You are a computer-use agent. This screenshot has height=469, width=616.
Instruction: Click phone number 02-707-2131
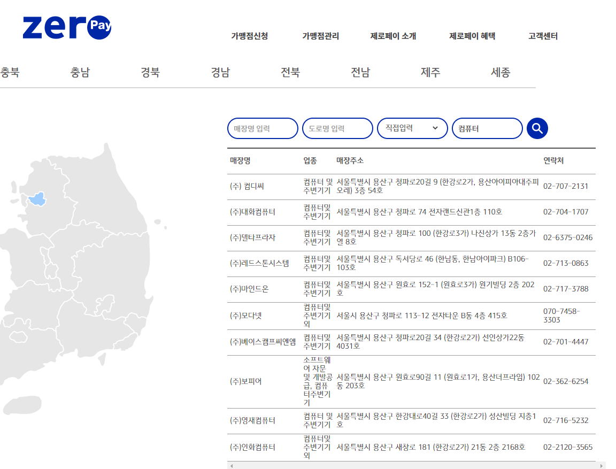click(x=566, y=186)
